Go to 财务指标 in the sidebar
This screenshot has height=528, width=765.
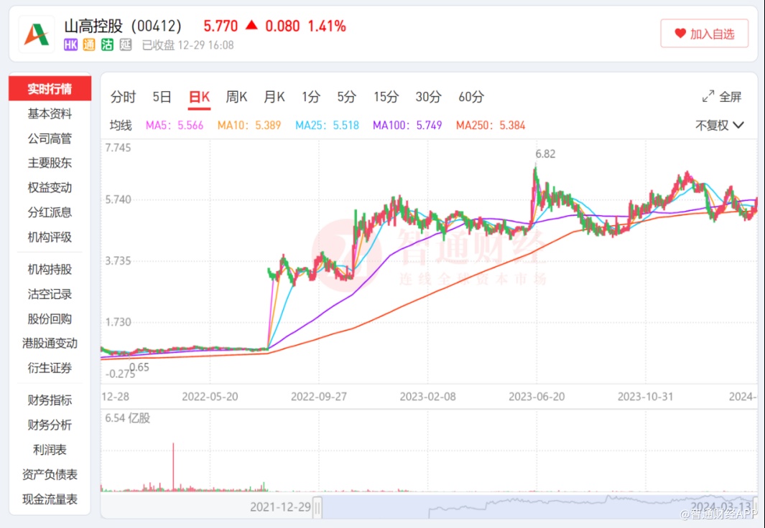click(x=50, y=400)
